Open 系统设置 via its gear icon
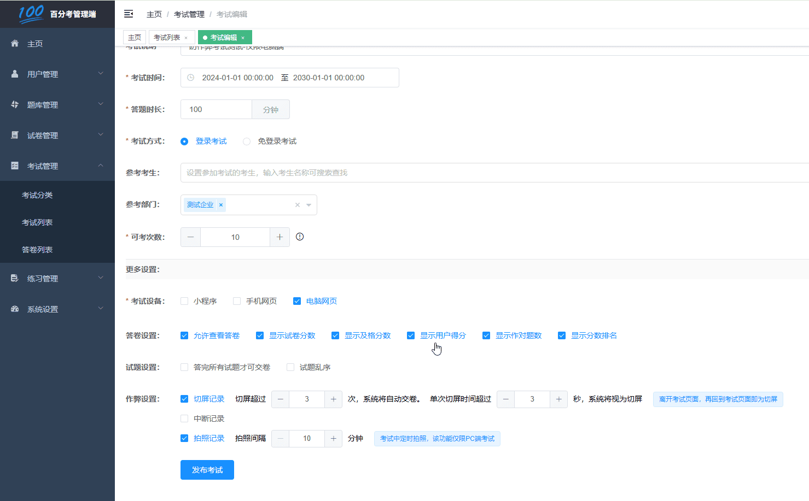 pos(15,309)
